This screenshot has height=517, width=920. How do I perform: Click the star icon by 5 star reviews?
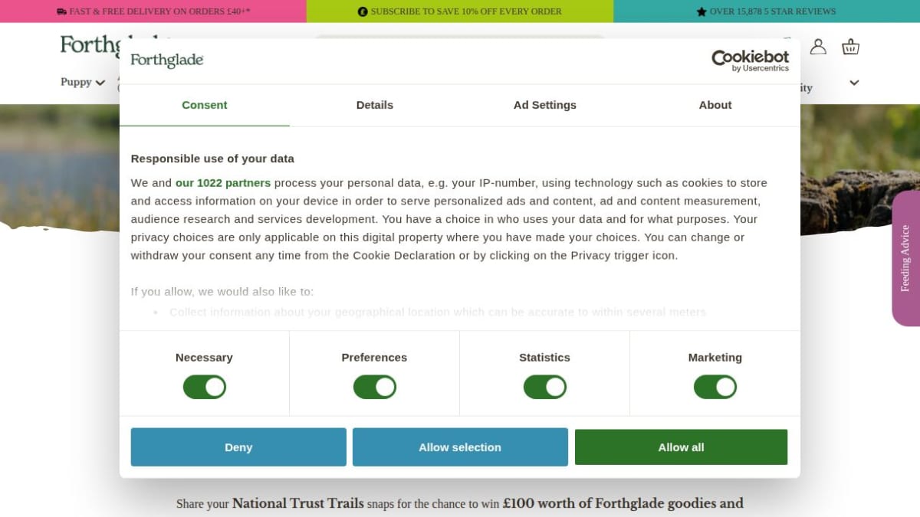click(701, 11)
